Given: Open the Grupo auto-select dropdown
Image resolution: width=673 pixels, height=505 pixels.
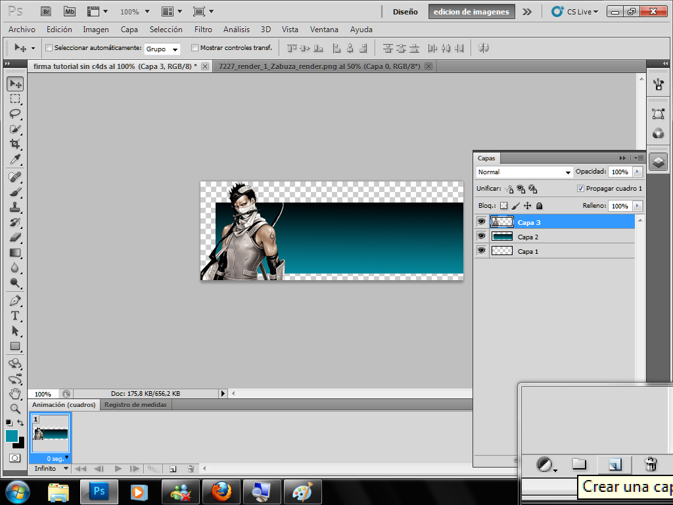Looking at the screenshot, I should point(162,49).
